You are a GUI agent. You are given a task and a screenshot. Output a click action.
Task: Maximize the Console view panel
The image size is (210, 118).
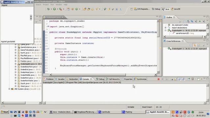tap(207, 79)
